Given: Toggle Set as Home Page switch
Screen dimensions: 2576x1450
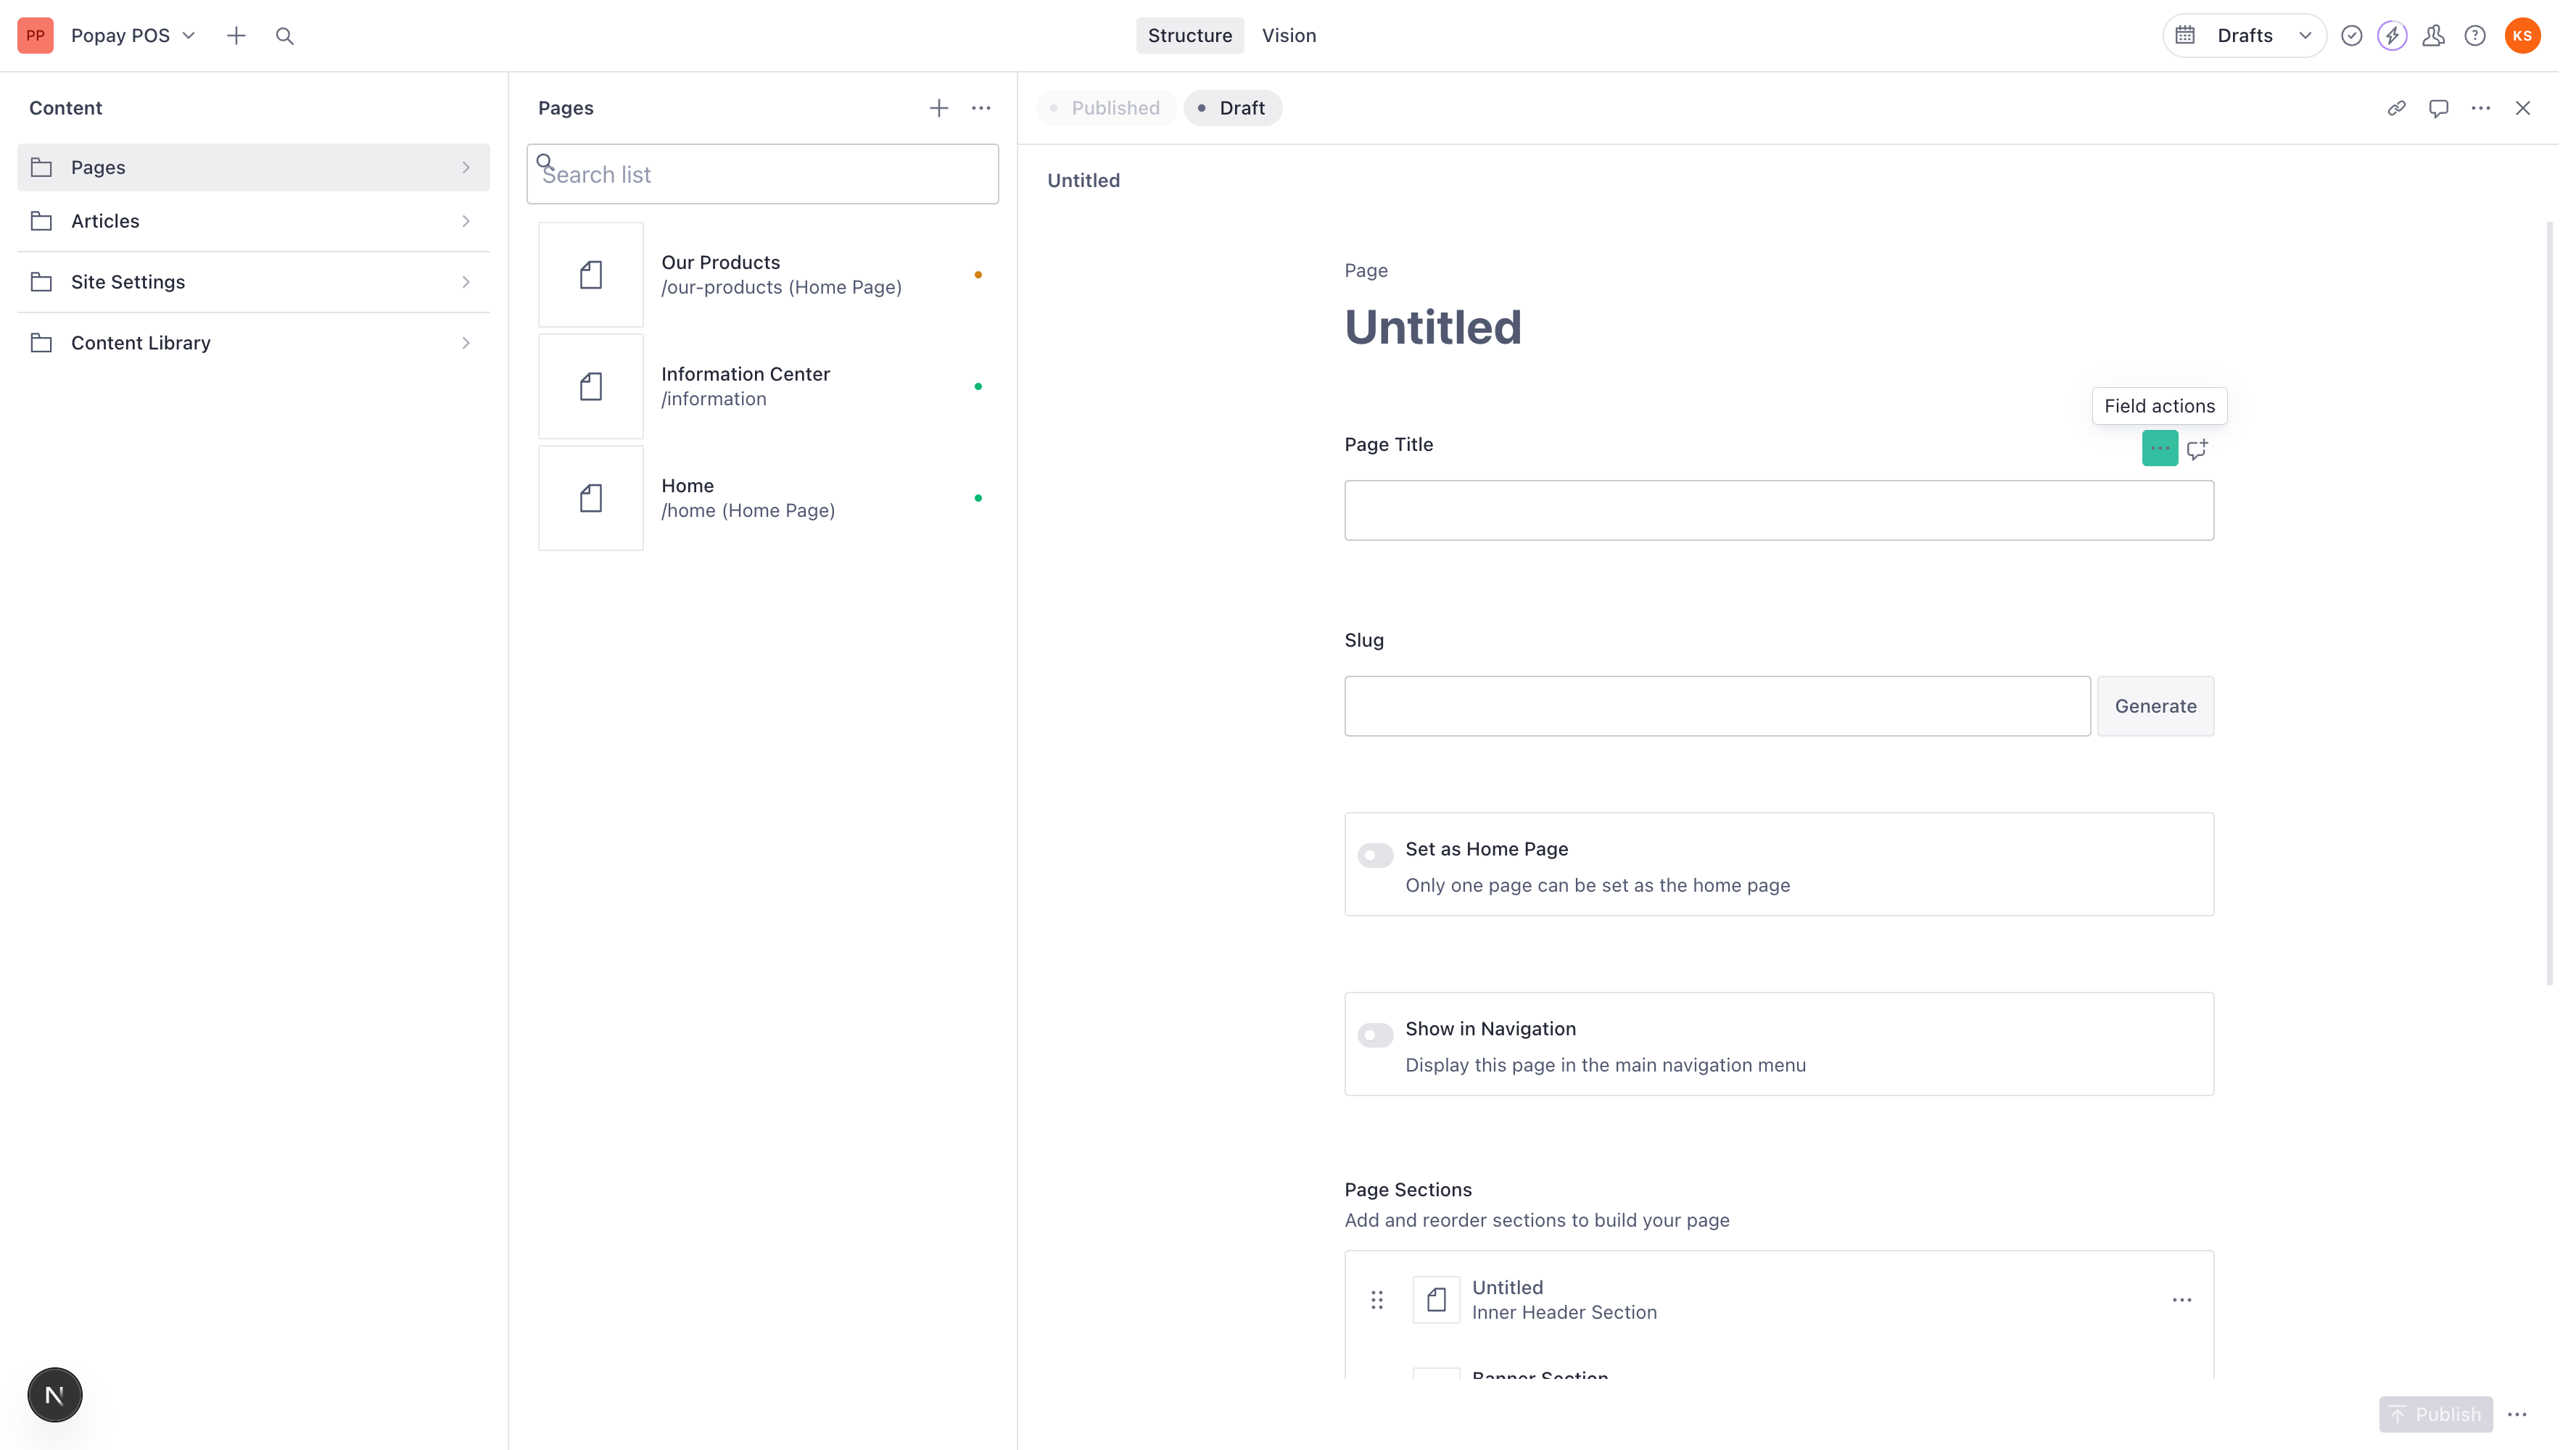Looking at the screenshot, I should (x=1375, y=855).
